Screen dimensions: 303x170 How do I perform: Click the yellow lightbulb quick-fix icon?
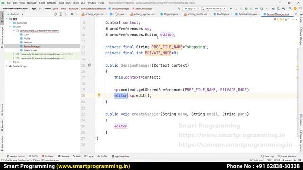[99, 95]
